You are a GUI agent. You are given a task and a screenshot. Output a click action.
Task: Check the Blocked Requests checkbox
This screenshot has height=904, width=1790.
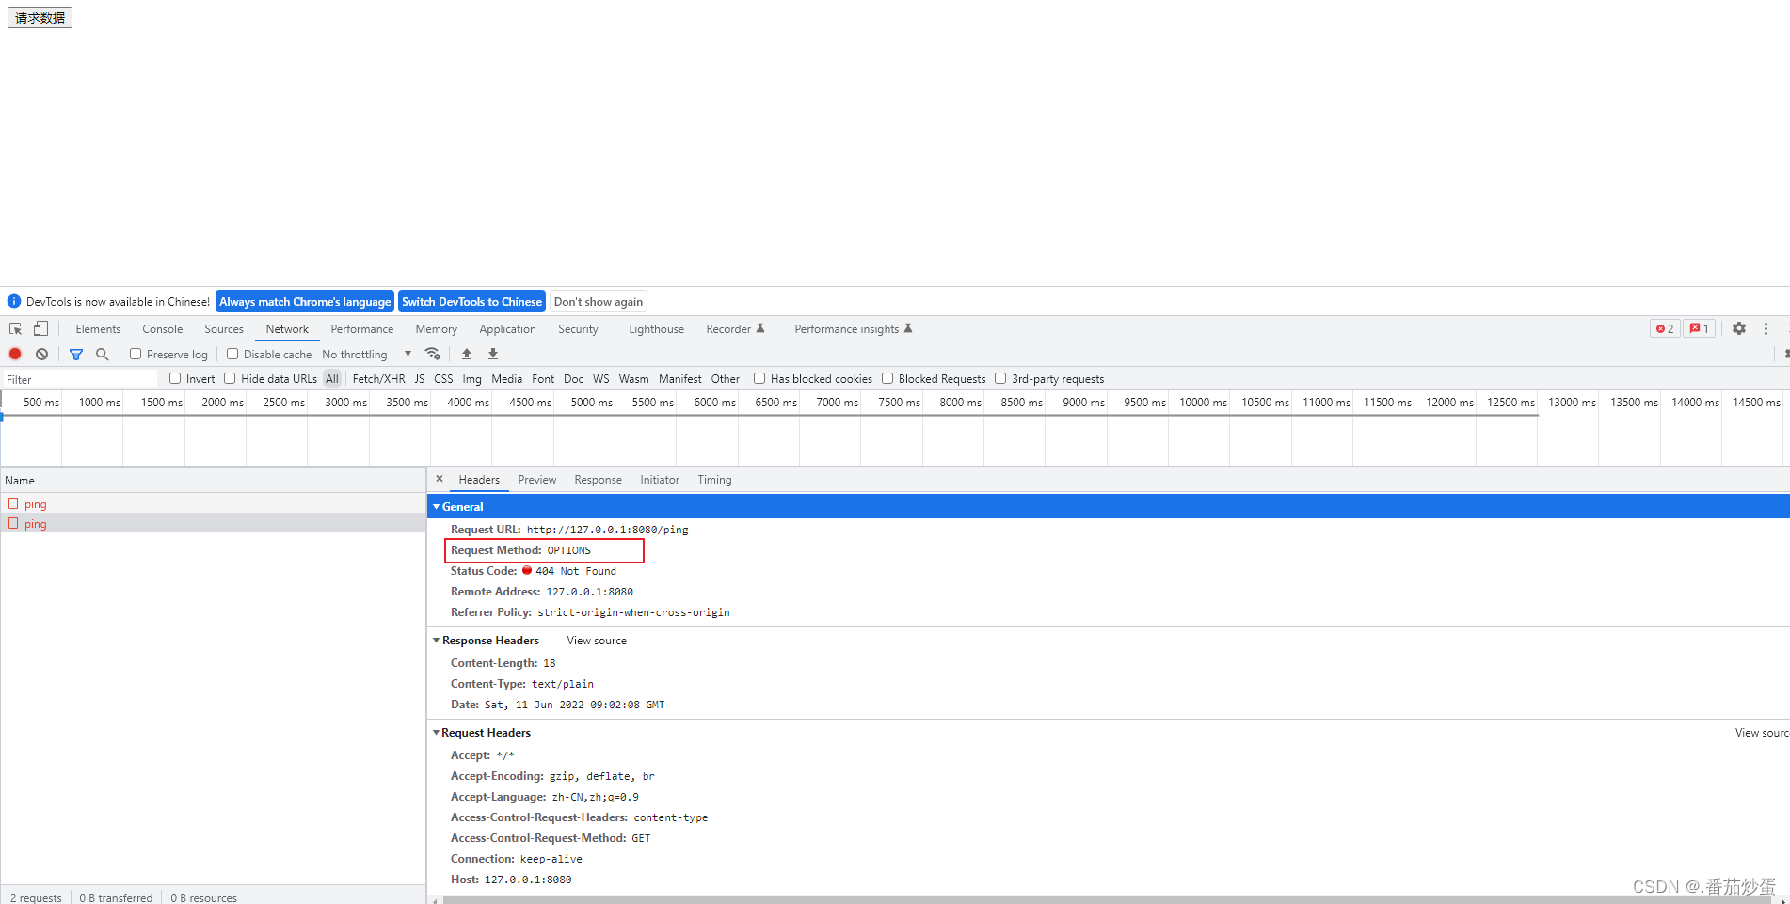point(887,378)
